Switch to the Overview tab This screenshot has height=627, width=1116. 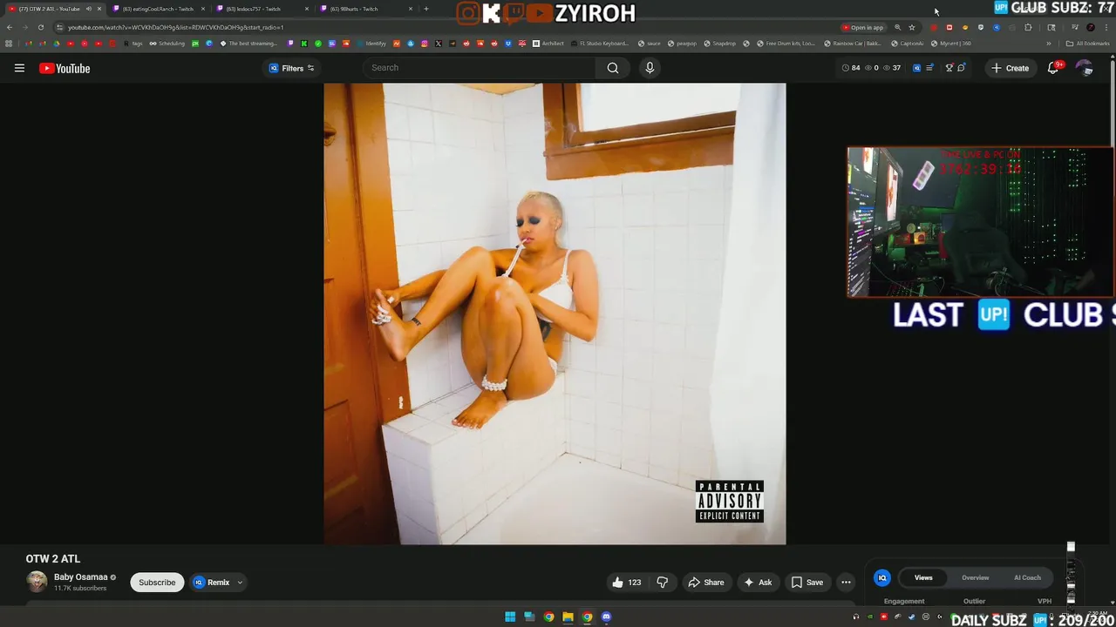point(976,577)
